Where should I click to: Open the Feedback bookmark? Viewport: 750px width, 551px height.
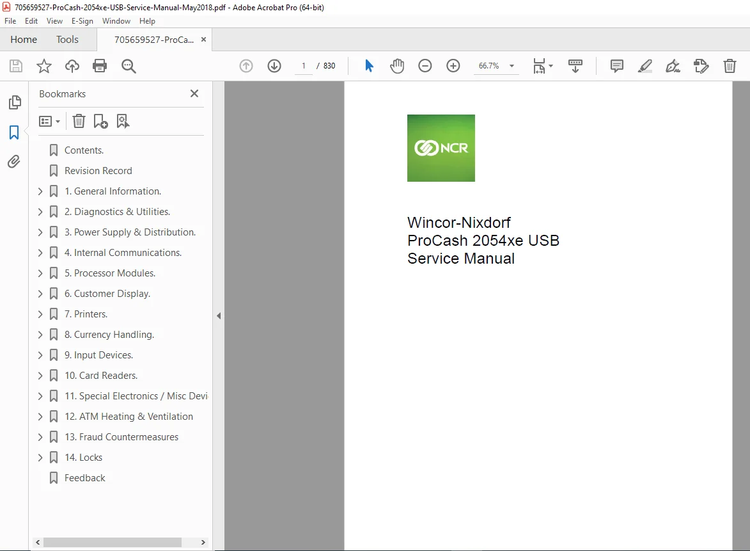(x=85, y=478)
